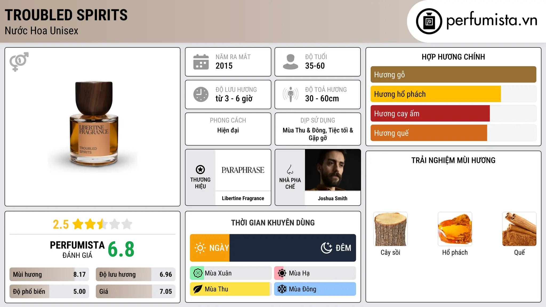Select the Quế cinnamon note image
Screen dimensions: 546x307
[519, 229]
